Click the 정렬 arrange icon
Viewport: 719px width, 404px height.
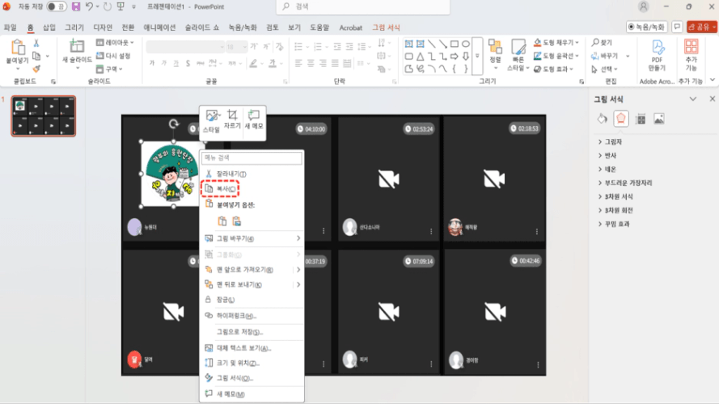(495, 47)
